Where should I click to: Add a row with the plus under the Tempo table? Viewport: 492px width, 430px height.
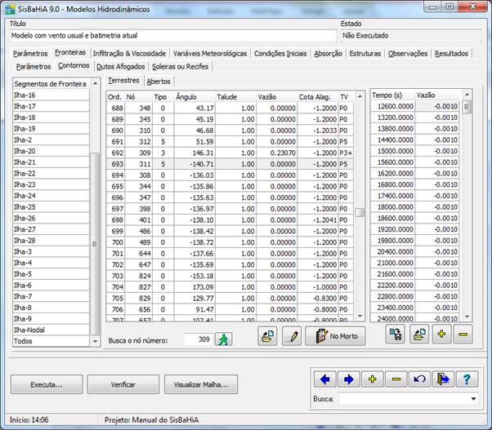(x=442, y=335)
